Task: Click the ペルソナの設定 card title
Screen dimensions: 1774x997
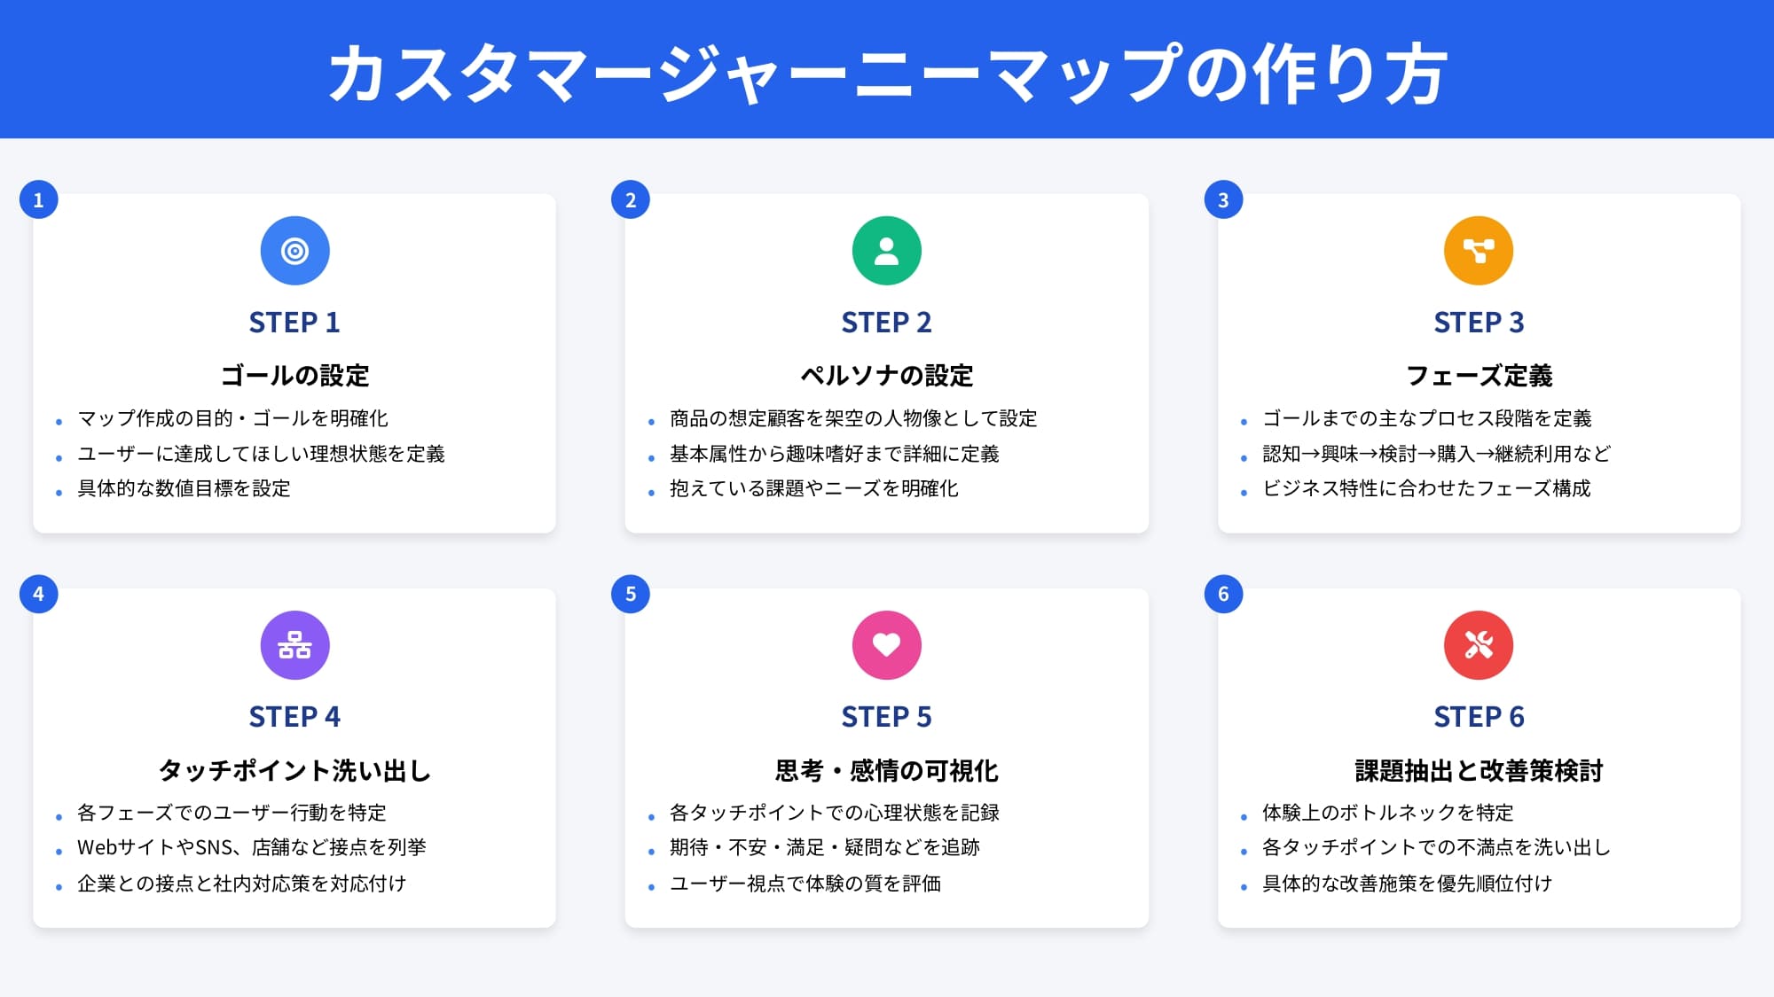Action: pos(886,376)
